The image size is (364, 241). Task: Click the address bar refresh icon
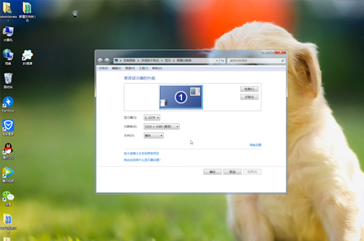[x=222, y=61]
